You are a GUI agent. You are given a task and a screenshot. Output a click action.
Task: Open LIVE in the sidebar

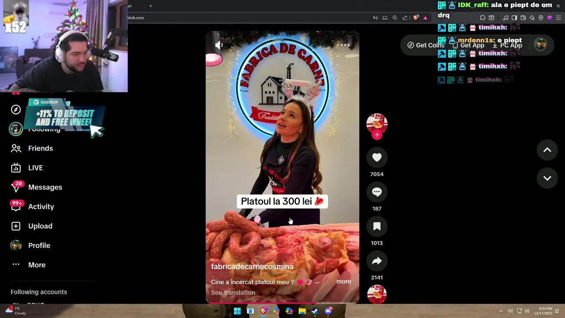click(35, 168)
